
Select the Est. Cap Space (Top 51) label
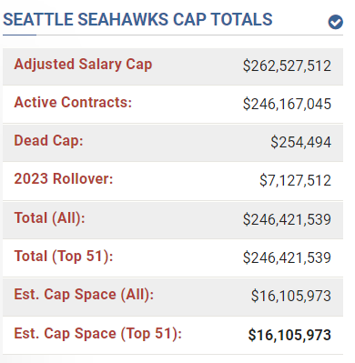tap(98, 334)
